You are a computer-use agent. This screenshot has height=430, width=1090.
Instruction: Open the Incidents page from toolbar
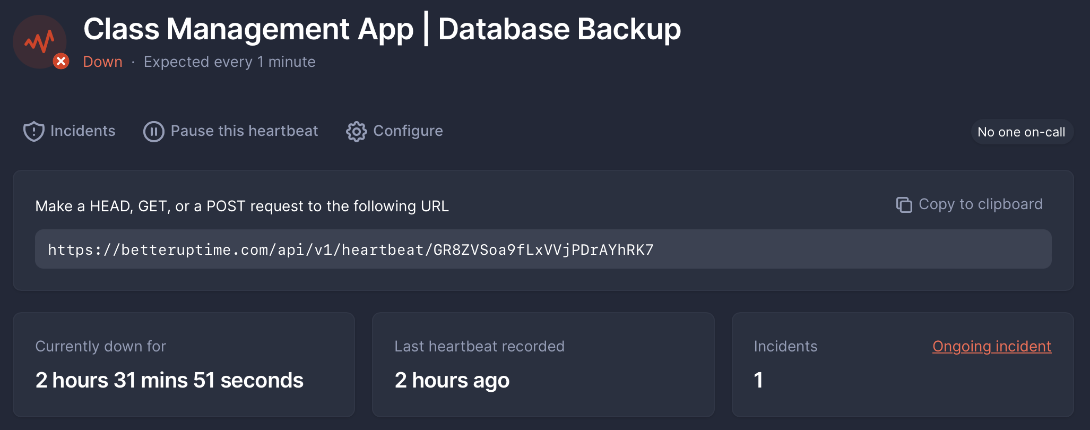pos(82,131)
